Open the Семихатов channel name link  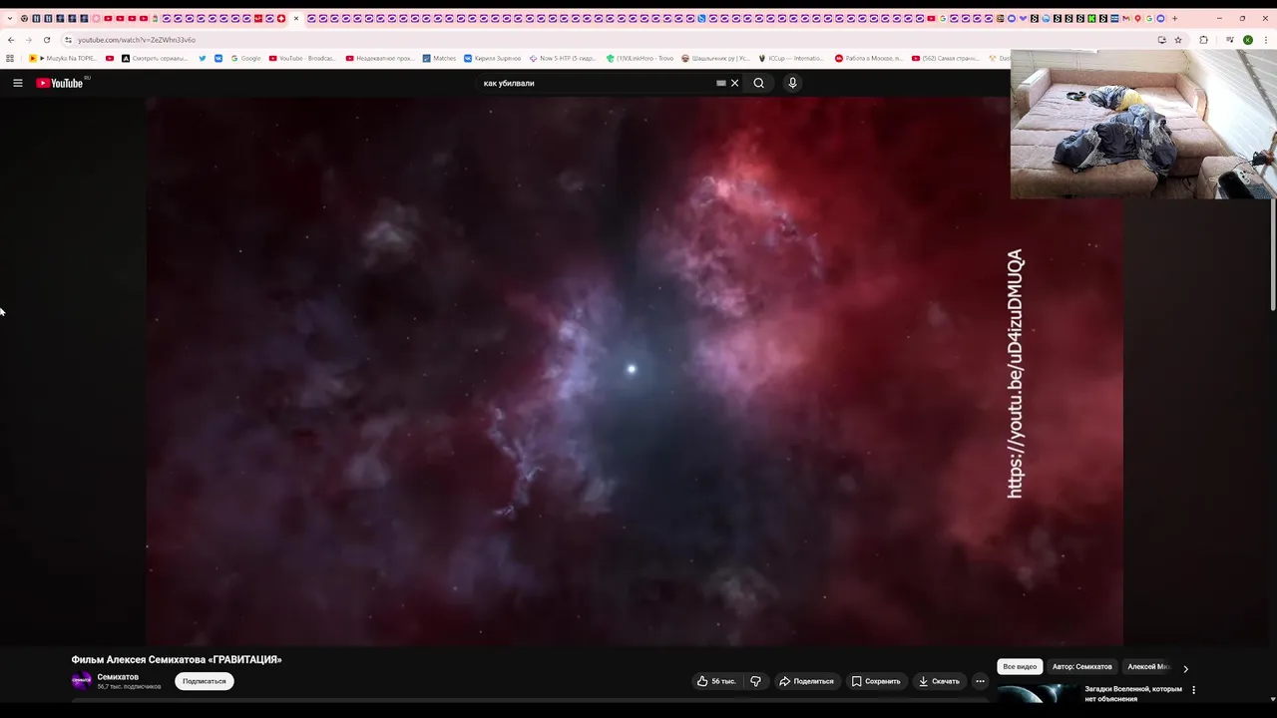click(x=118, y=677)
